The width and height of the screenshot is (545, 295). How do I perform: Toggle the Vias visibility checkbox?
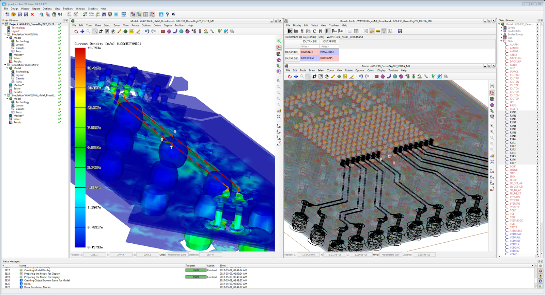coord(538,38)
